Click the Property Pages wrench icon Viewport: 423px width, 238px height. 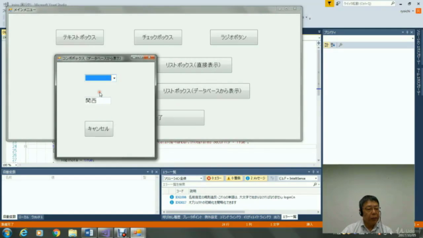[x=340, y=45]
